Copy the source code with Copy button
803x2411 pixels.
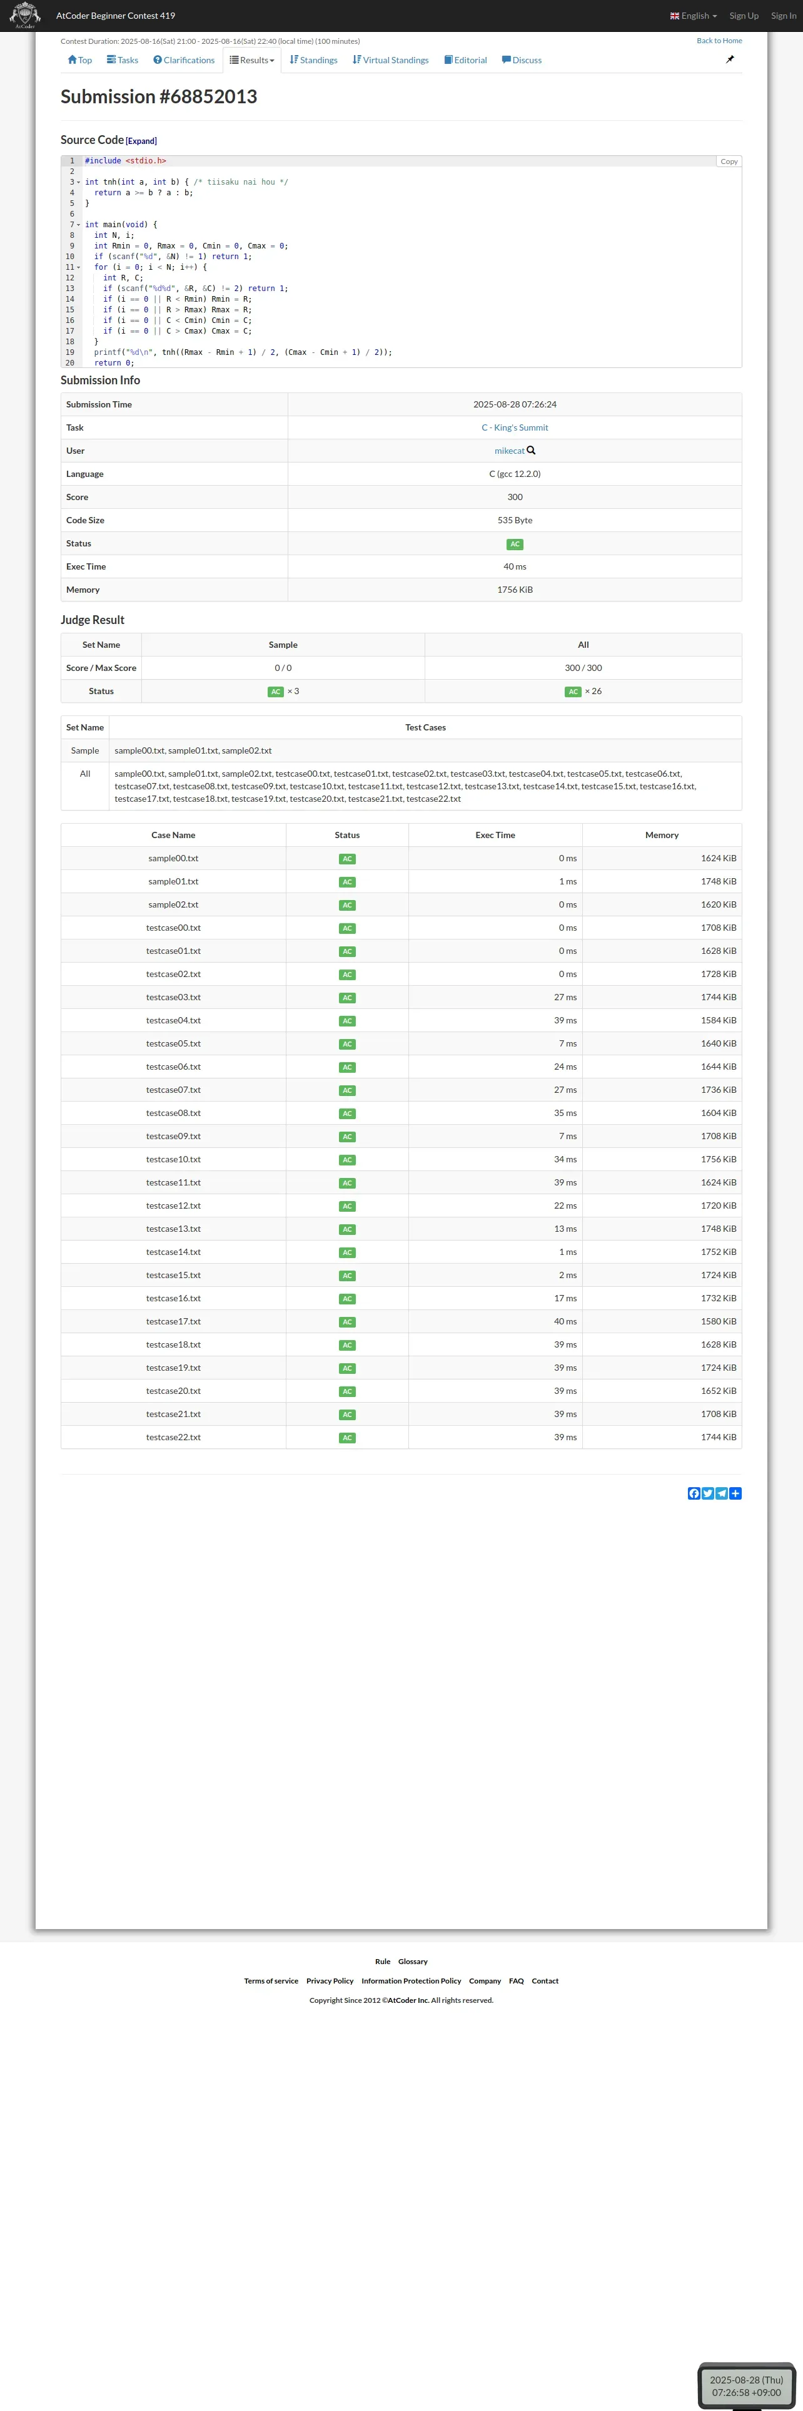coord(729,161)
